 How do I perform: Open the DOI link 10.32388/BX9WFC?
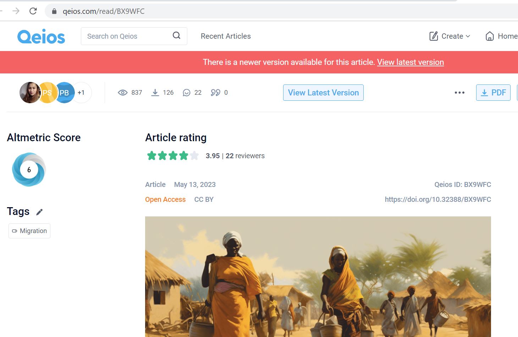click(438, 199)
